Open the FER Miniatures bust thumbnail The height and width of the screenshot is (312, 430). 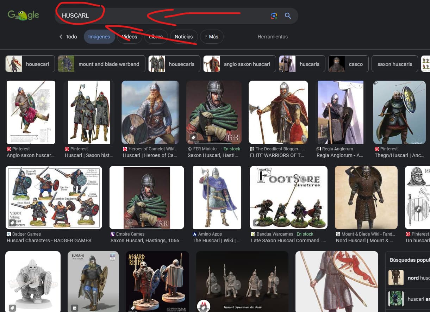[x=214, y=112]
